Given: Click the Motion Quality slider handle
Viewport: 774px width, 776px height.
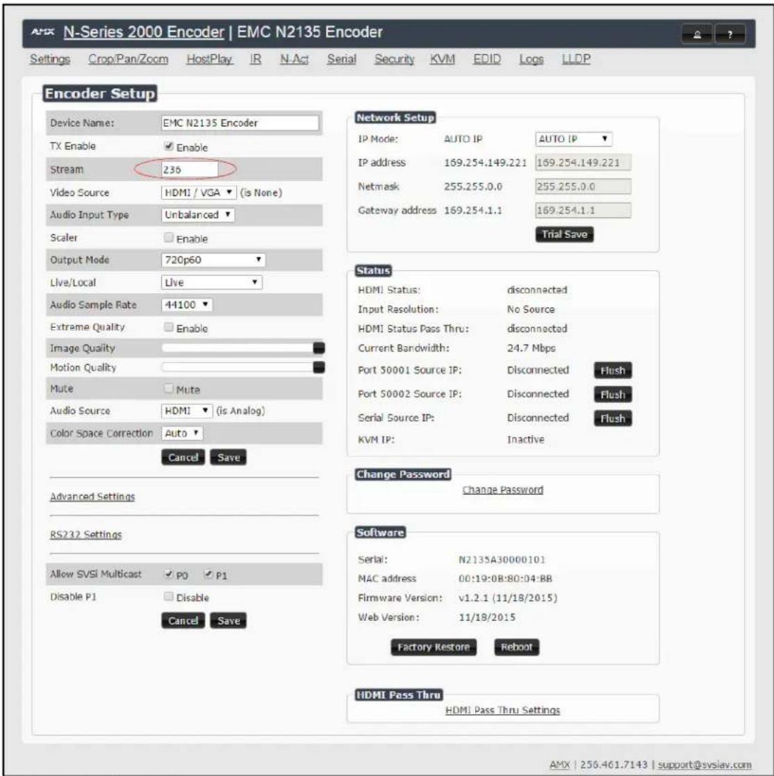Looking at the screenshot, I should [319, 368].
